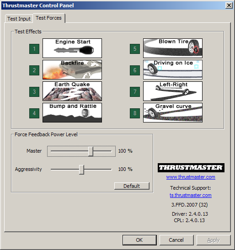Select the Earth Quake effect image
Image resolution: width=235 pixels, height=250 pixels.
tap(72, 91)
